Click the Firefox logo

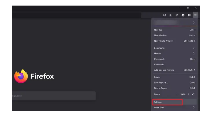[21, 76]
